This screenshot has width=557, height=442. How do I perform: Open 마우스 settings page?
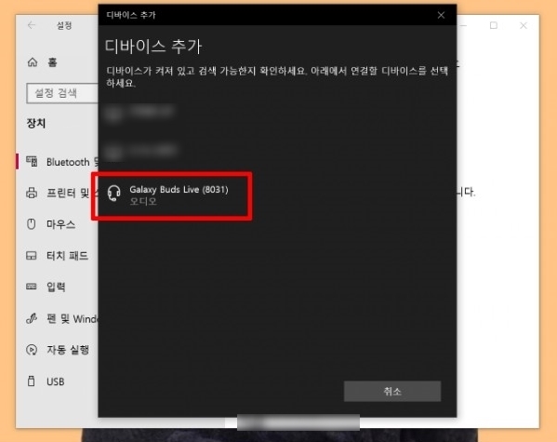[x=60, y=224]
